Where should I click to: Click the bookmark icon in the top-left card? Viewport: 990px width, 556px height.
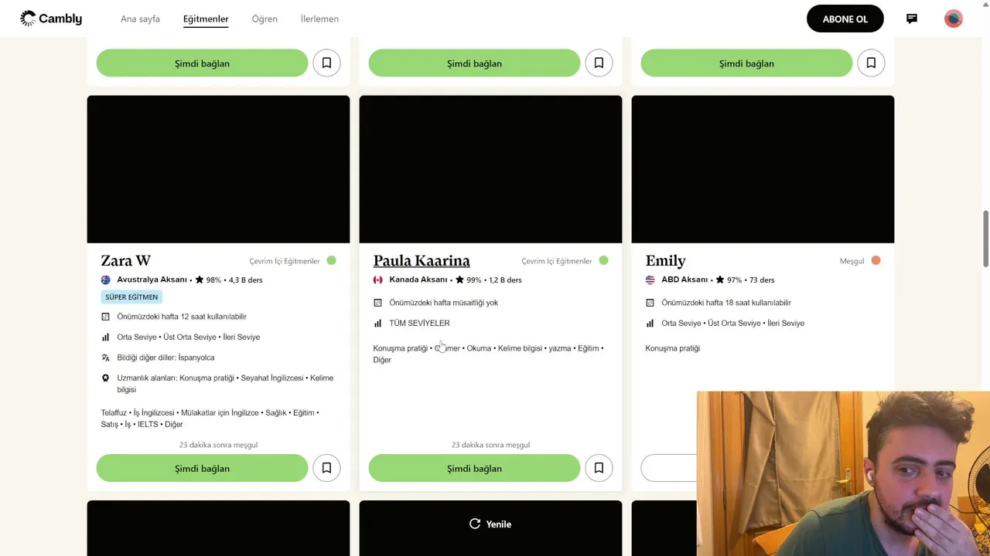[x=326, y=63]
